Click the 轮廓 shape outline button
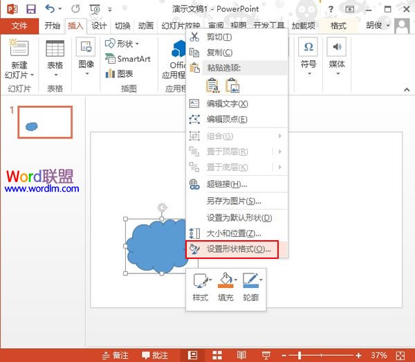This screenshot has width=415, height=362. (251, 288)
